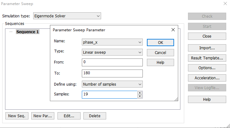Image resolution: width=230 pixels, height=128 pixels.
Task: Increase the Samples value with up arrow
Action: tap(140, 93)
